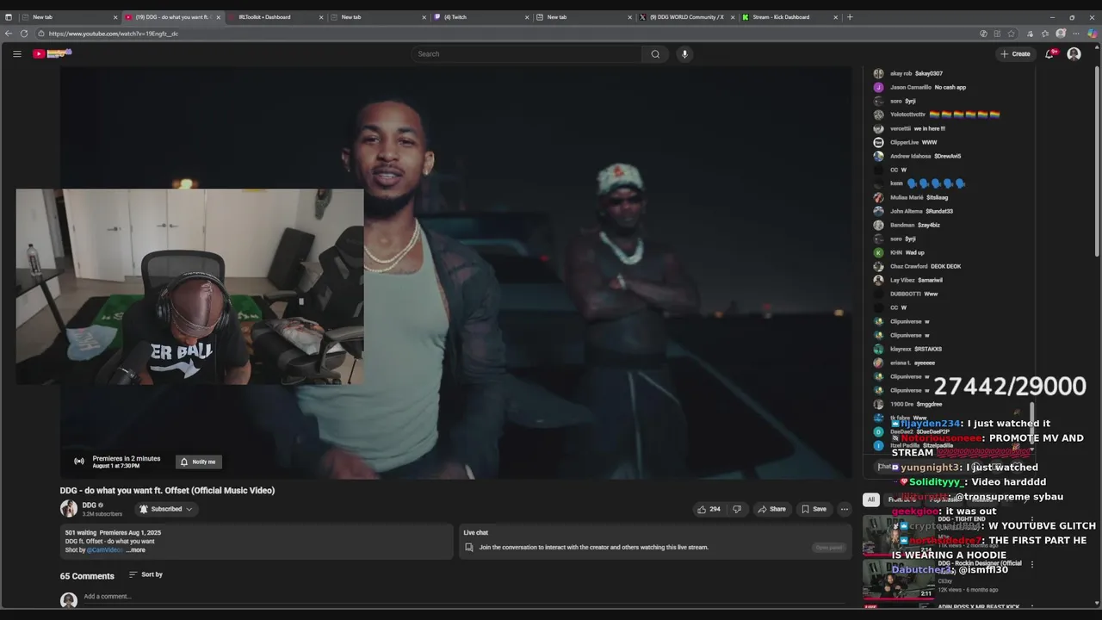Screen dimensions: 1102x620
Task: Click the premiere live broadcast icon
Action: (79, 462)
